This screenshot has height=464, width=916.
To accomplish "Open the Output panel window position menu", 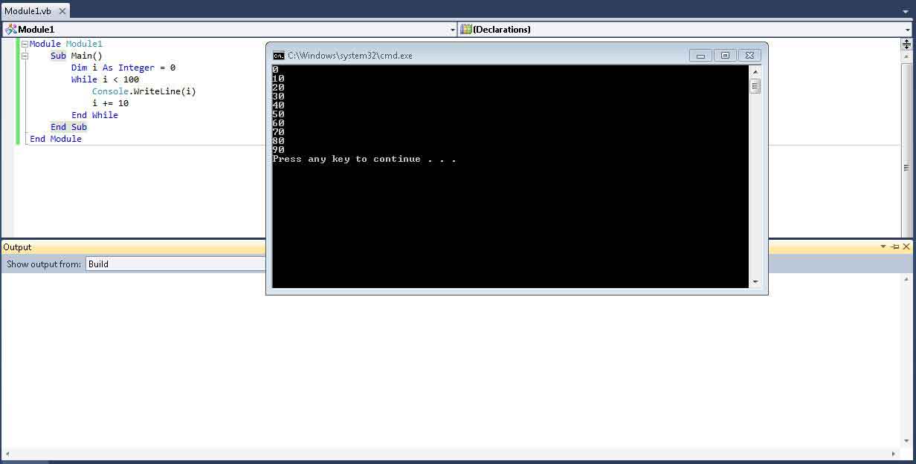I will tap(883, 246).
